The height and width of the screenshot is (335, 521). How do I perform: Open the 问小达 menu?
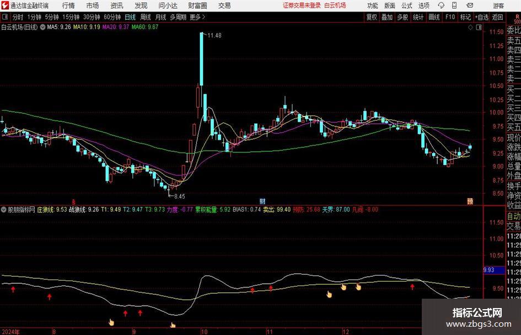[168, 6]
